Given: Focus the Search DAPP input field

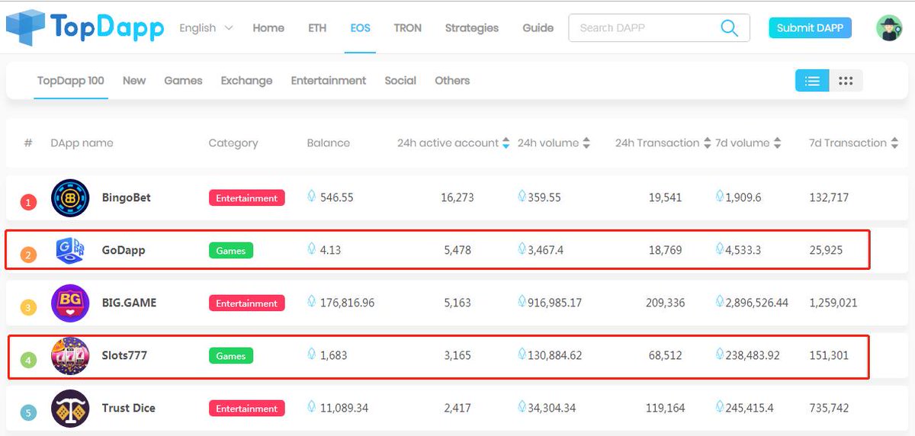Looking at the screenshot, I should 644,28.
